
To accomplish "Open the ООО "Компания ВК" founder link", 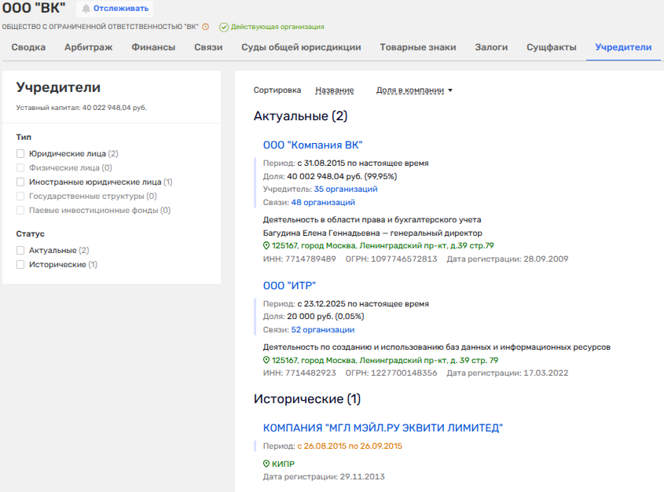I will [313, 145].
